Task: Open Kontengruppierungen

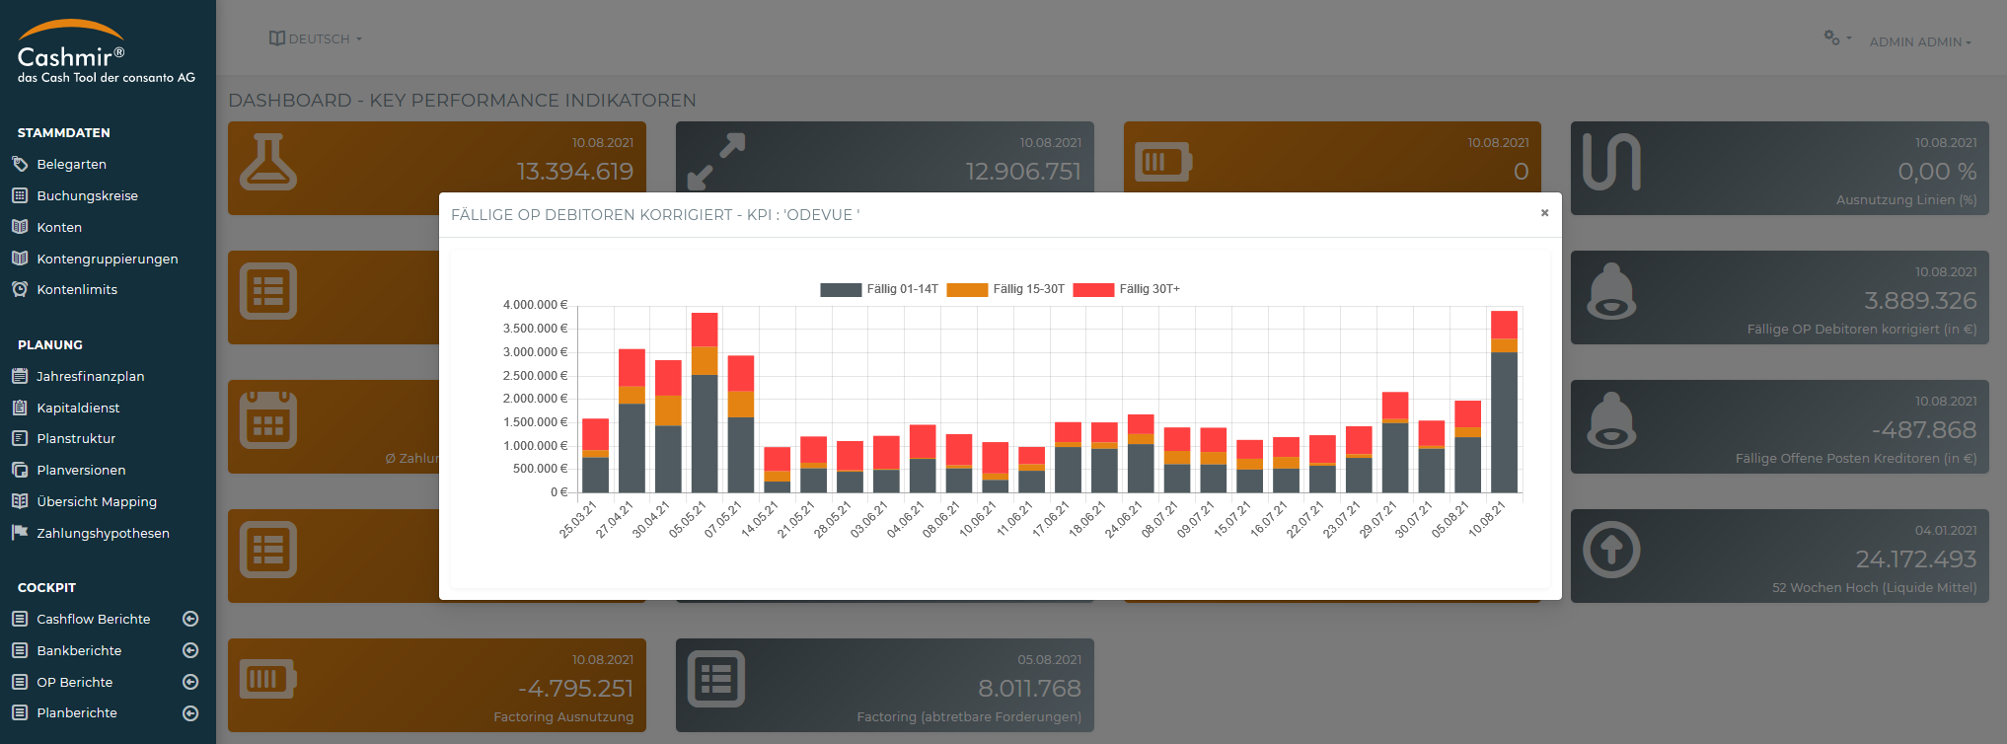Action: tap(108, 259)
